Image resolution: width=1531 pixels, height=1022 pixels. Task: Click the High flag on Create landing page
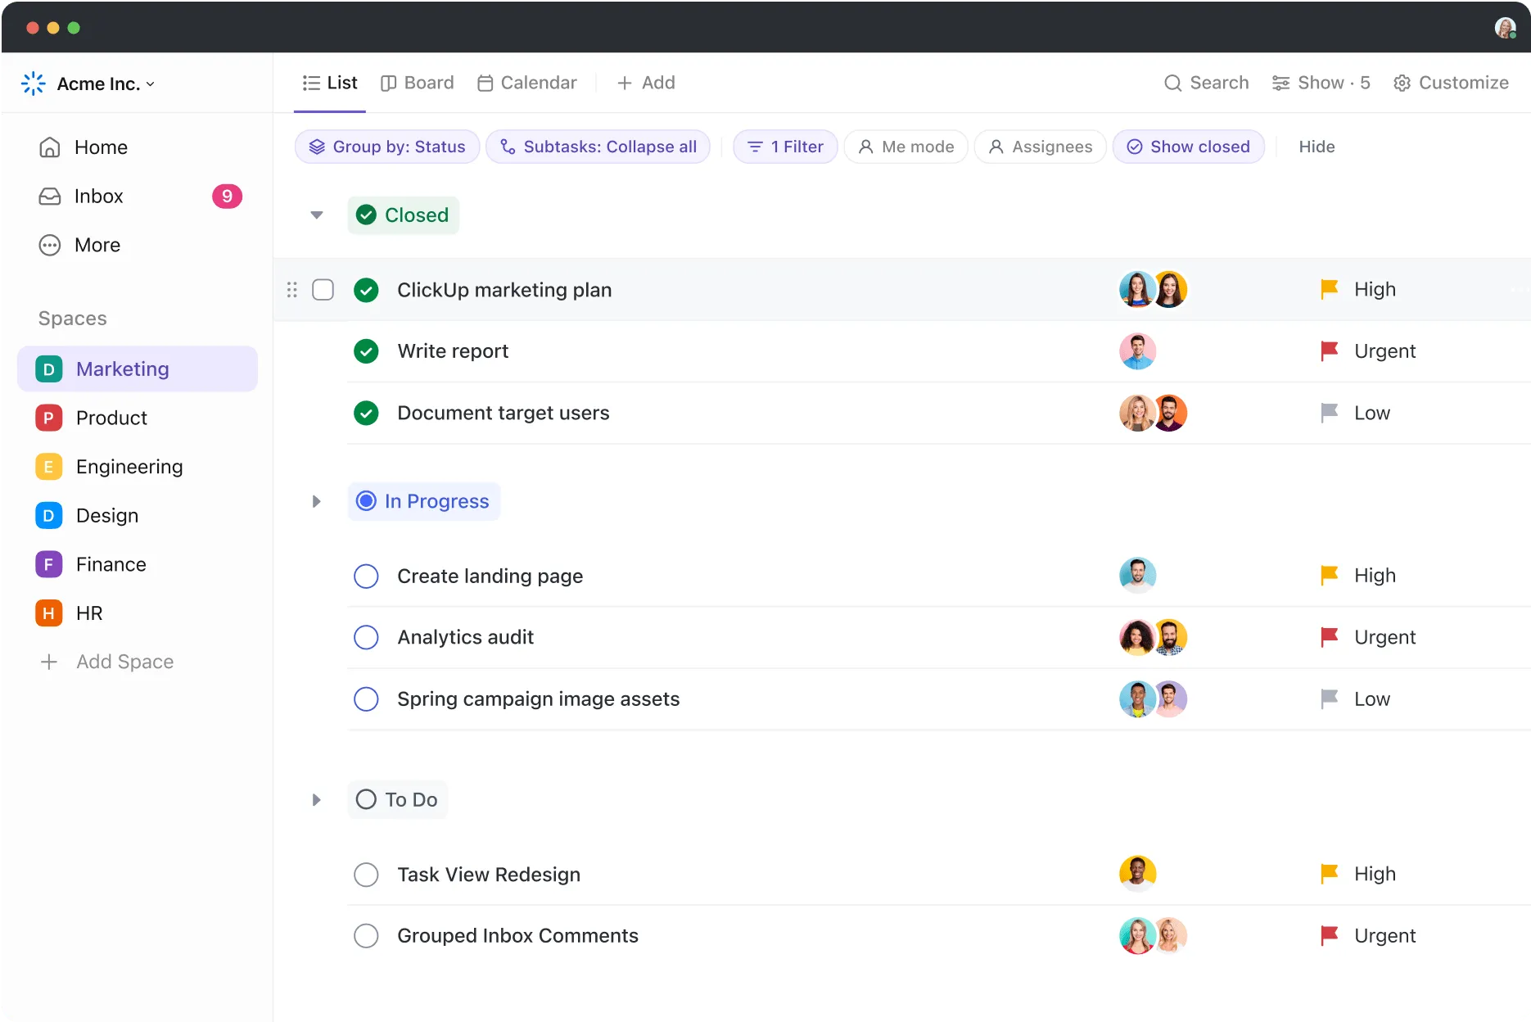(x=1329, y=576)
